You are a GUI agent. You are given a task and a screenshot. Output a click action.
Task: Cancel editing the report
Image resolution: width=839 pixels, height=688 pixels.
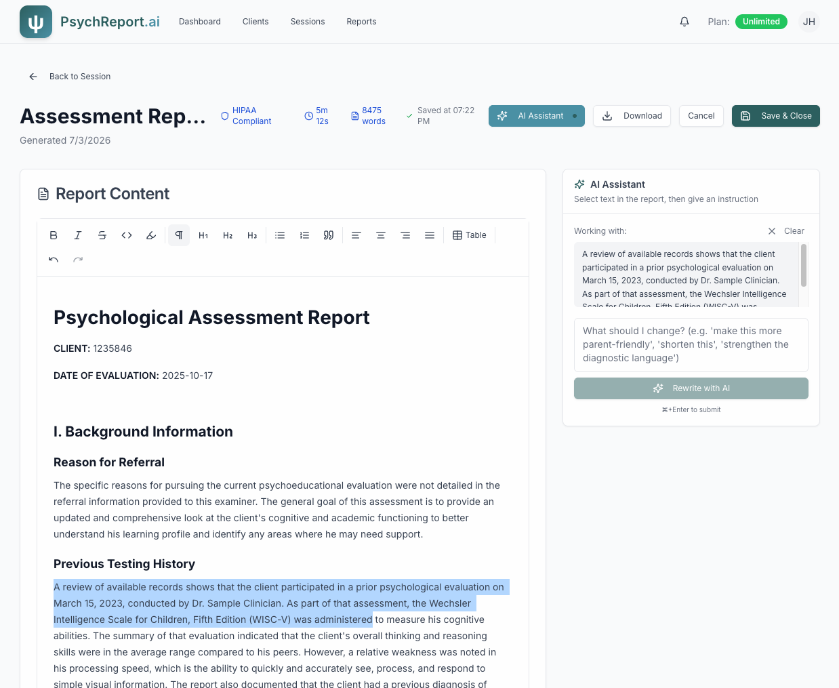coord(701,116)
